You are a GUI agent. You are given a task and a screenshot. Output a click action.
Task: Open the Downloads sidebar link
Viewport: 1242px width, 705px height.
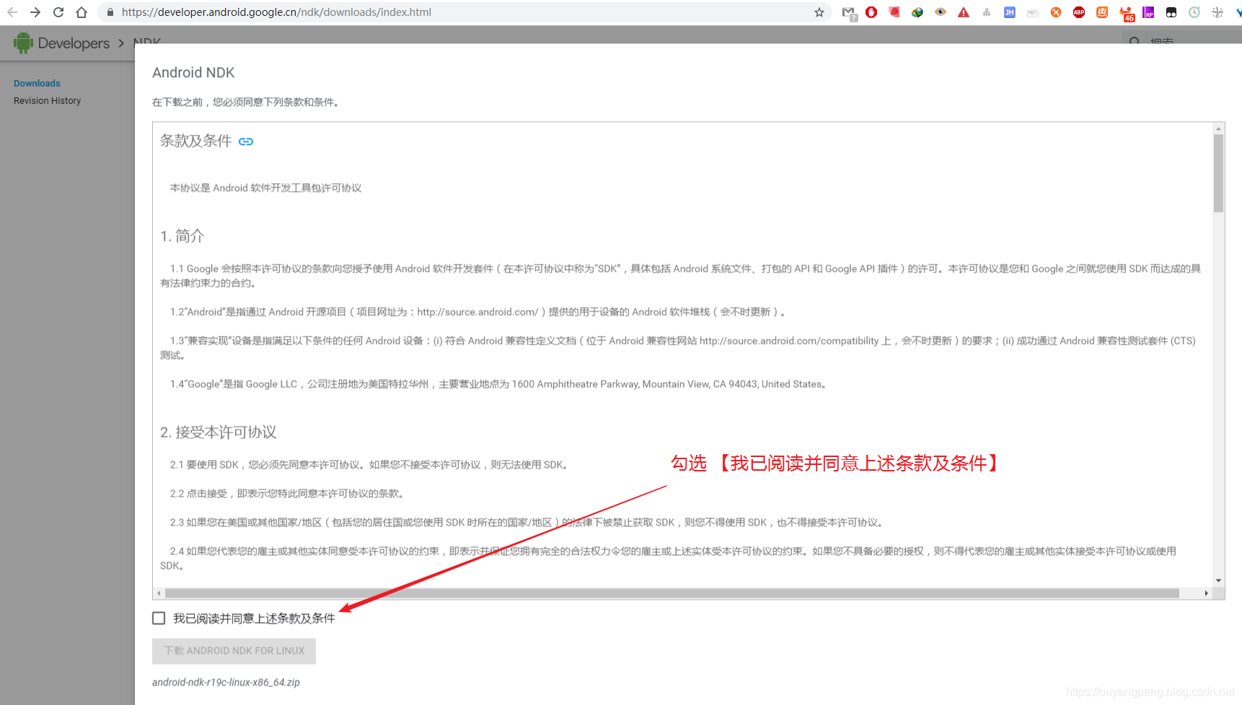coord(37,84)
